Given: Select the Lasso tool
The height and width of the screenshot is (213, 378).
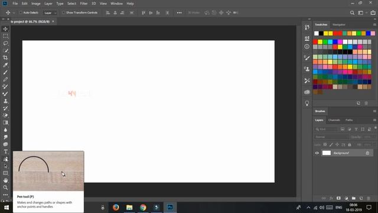Looking at the screenshot, I should (5, 43).
